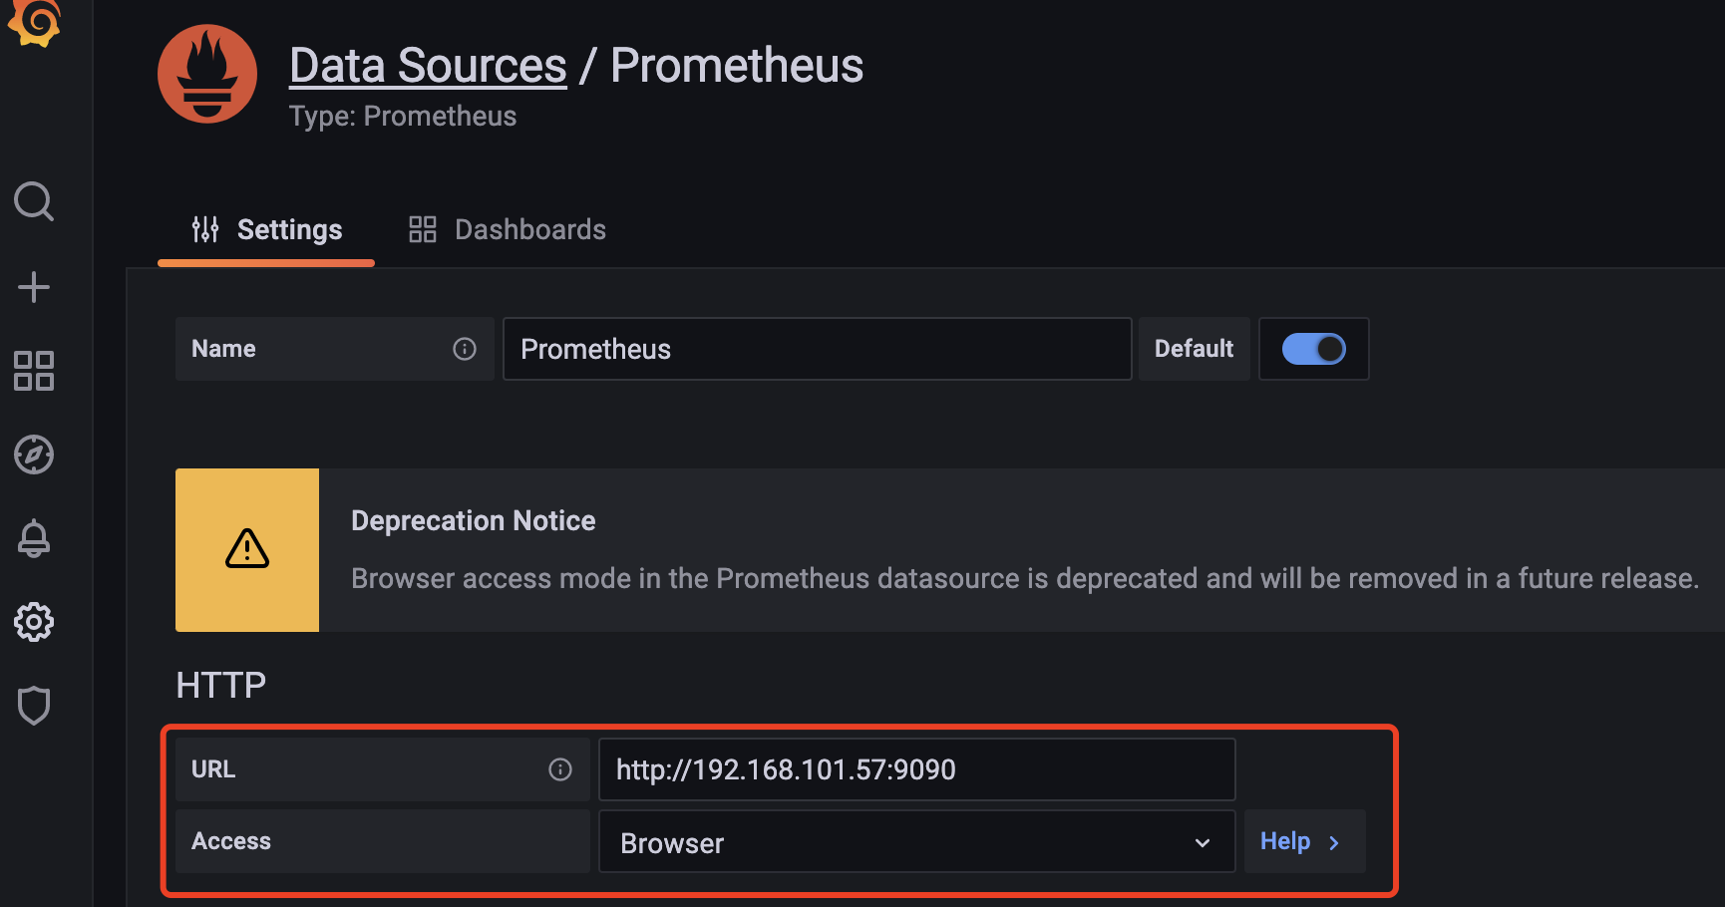Click the Prometheus flame logo
Screen dimensions: 1725x907
(207, 74)
